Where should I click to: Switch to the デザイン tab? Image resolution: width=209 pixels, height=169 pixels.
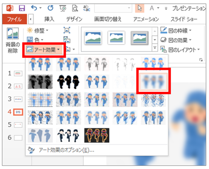[74, 19]
